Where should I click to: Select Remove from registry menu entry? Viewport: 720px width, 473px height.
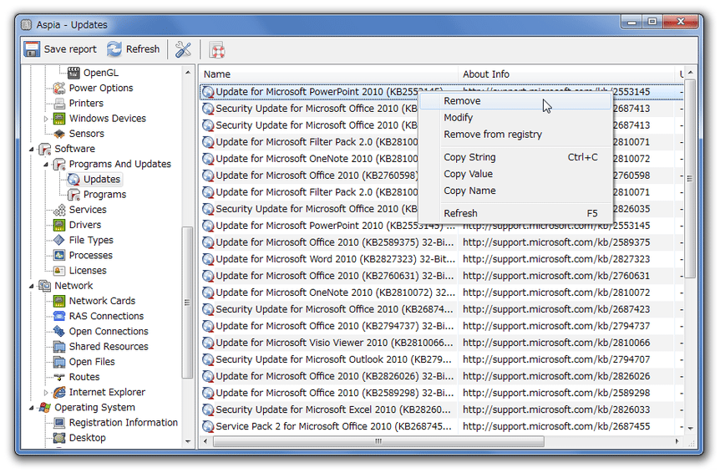[515, 135]
